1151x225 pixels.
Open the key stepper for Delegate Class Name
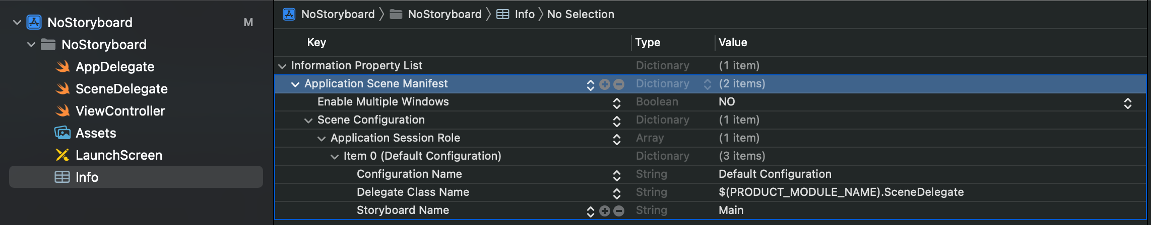coord(616,193)
